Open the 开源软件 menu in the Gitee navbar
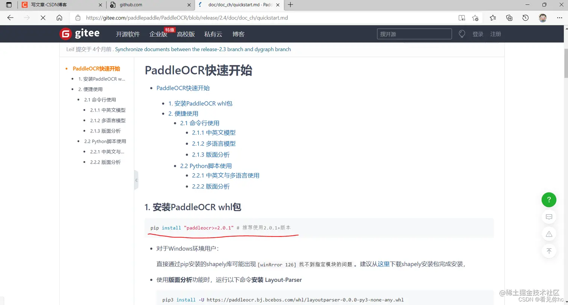The width and height of the screenshot is (568, 305). [x=127, y=34]
